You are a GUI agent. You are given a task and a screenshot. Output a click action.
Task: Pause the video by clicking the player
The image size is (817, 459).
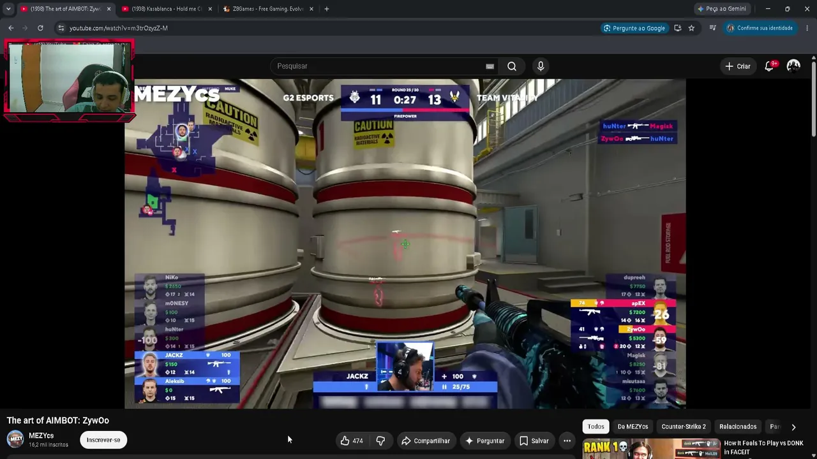(x=405, y=244)
